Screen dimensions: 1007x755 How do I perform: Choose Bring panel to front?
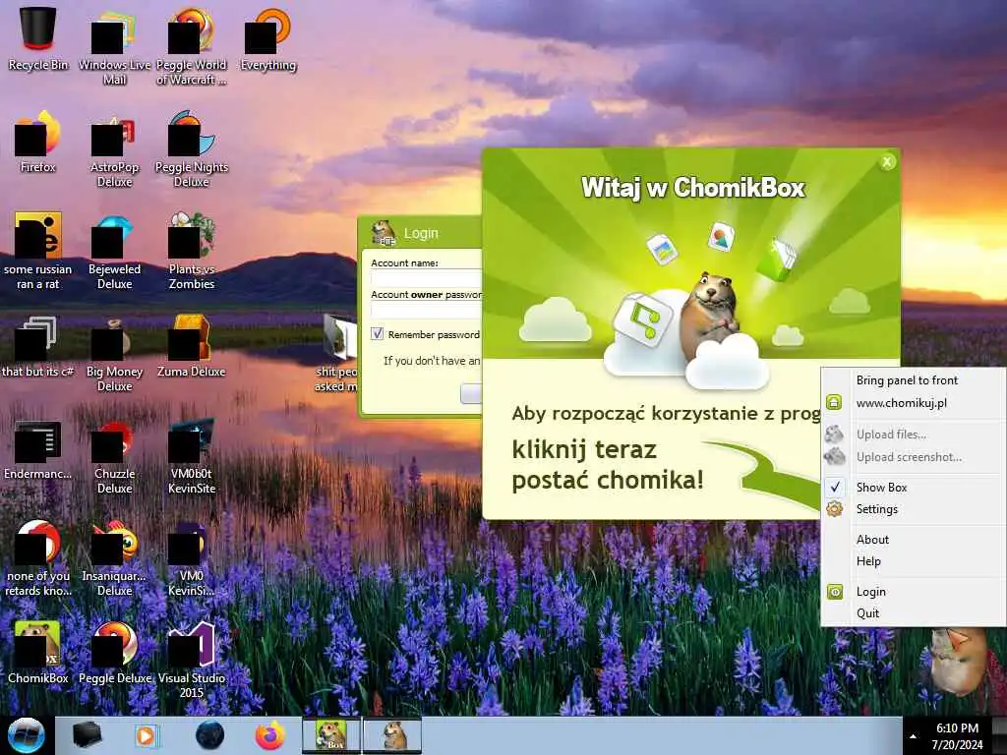pos(914,380)
